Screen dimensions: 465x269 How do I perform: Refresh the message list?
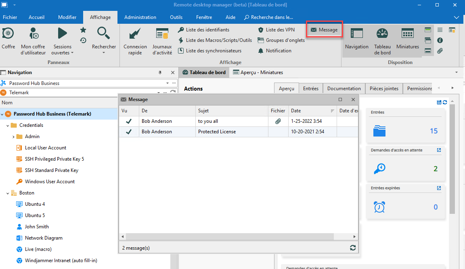(353, 248)
